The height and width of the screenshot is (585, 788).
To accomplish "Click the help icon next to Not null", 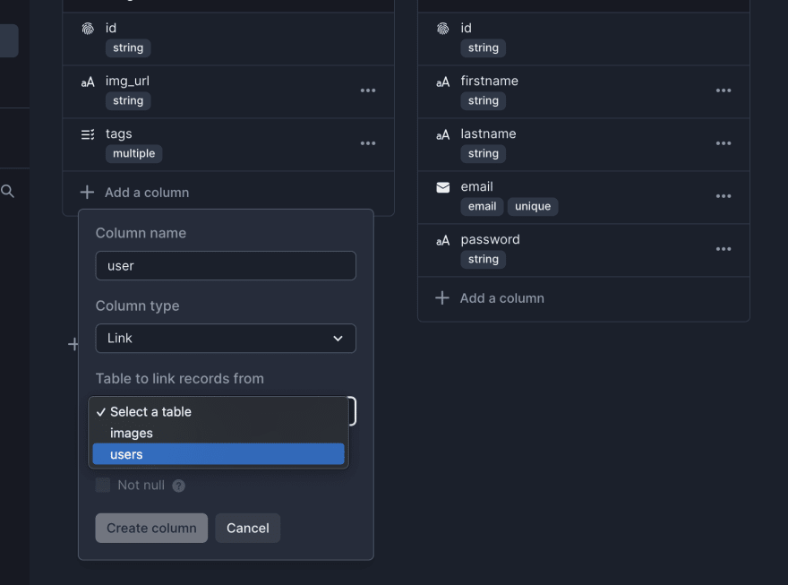I will [x=178, y=485].
